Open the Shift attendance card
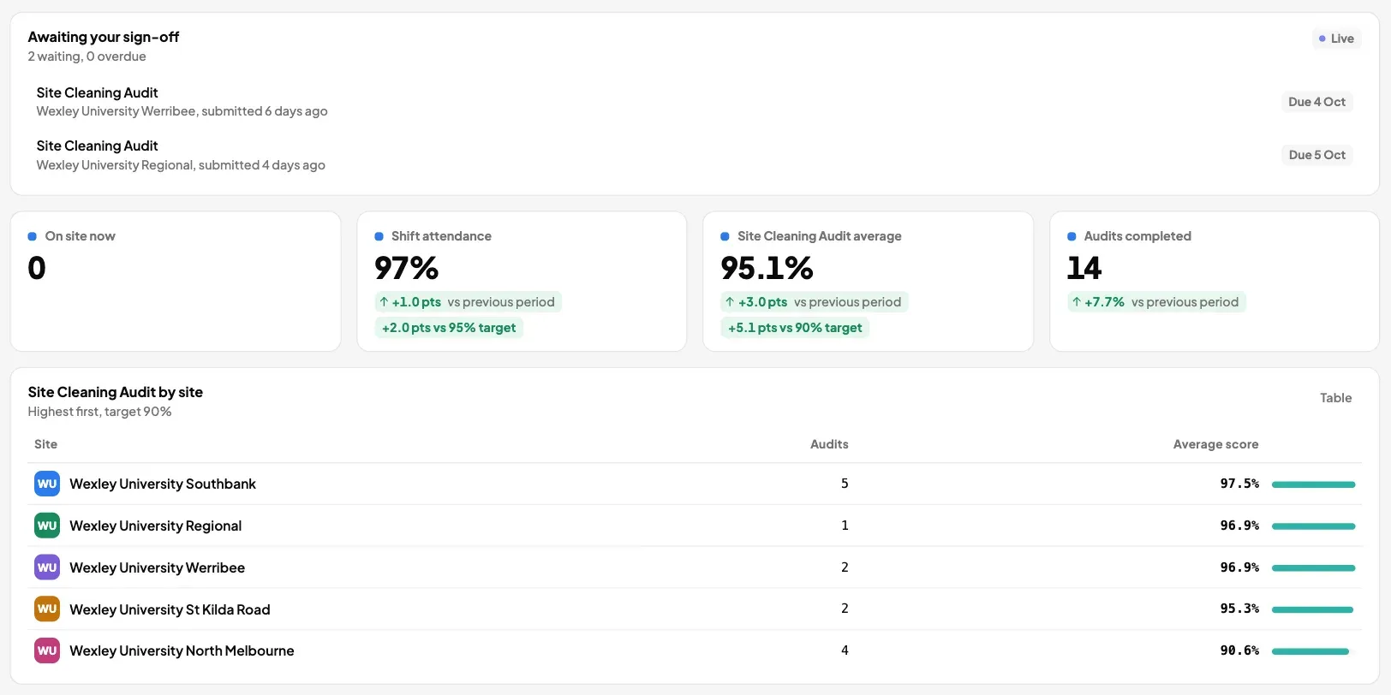Viewport: 1391px width, 695px height. coord(522,282)
